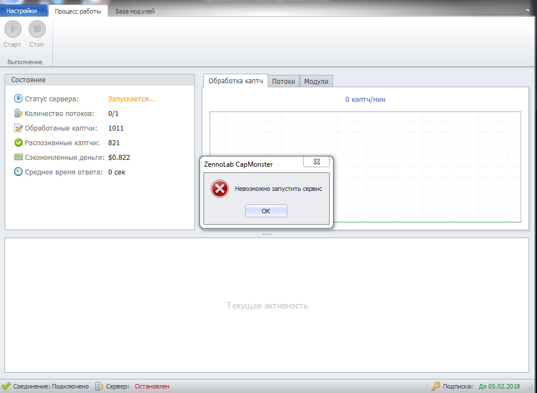Click the Количество потоков icon
The image size is (537, 393).
[x=18, y=113]
